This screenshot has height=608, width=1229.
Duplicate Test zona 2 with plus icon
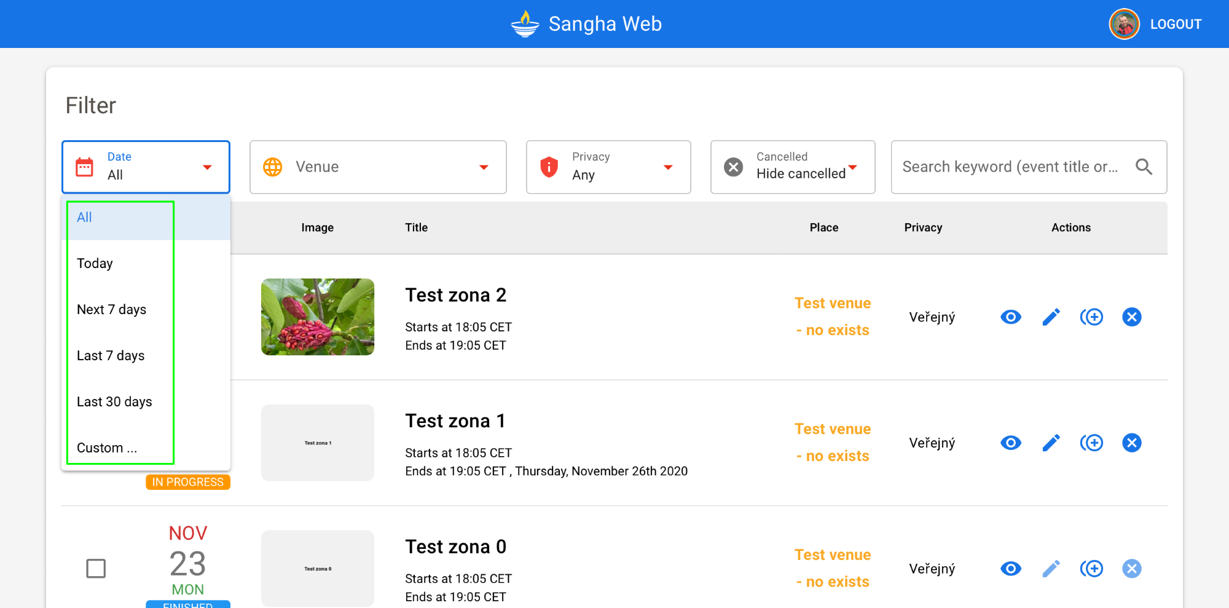(x=1091, y=317)
